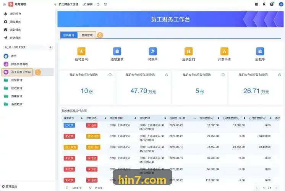This screenshot has width=285, height=191.
Task: Collapse sidebar with the double-chevron icon
Action: point(55,4)
